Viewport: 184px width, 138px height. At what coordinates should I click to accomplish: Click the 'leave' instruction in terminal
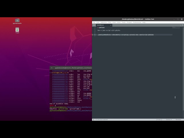pyautogui.click(x=79, y=100)
